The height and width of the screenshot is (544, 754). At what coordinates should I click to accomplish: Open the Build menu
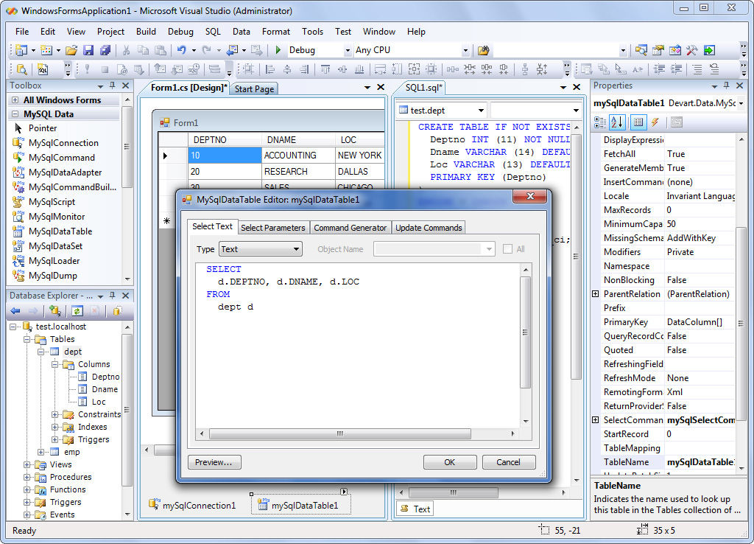[x=146, y=32]
